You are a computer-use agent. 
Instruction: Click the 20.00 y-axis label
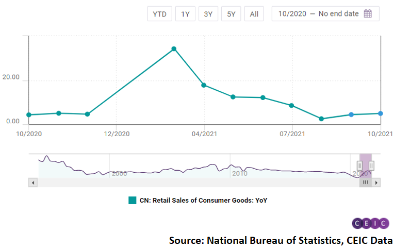coord(11,77)
